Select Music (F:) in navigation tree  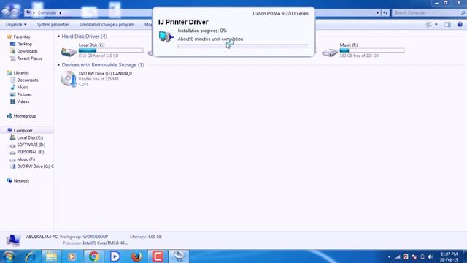point(26,159)
